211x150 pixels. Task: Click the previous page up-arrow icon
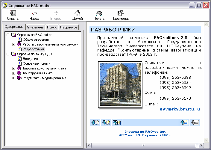click(x=184, y=122)
